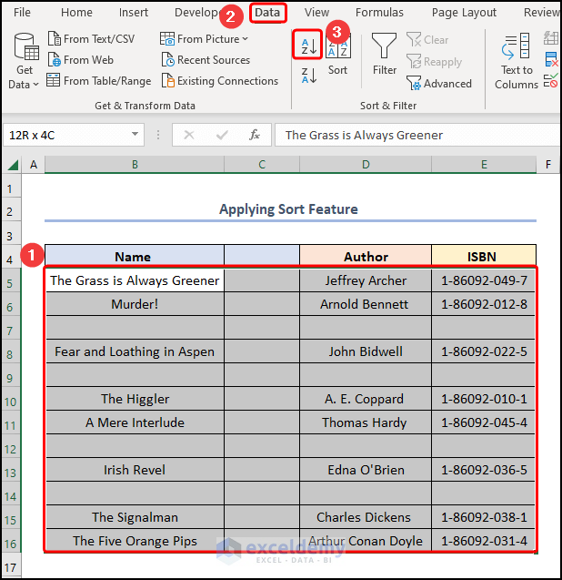Switch to the Formulas tab
The height and width of the screenshot is (580, 562).
coord(379,13)
